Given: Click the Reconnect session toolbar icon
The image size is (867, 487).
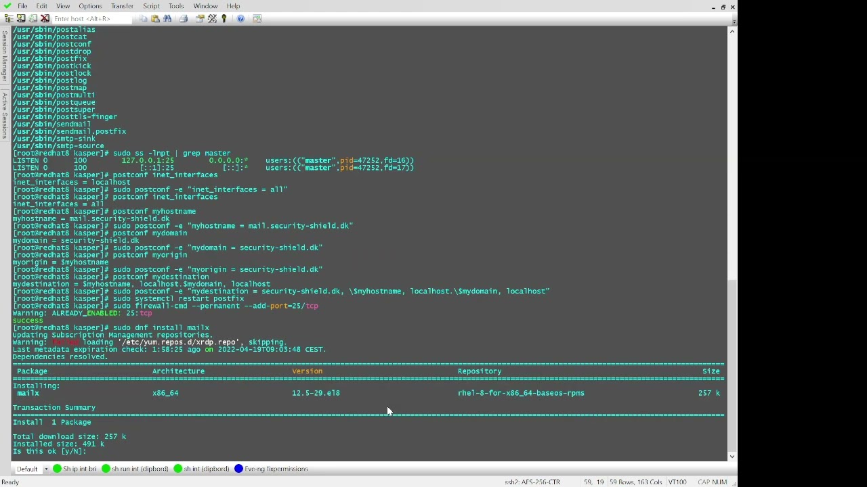Looking at the screenshot, I should [x=33, y=19].
